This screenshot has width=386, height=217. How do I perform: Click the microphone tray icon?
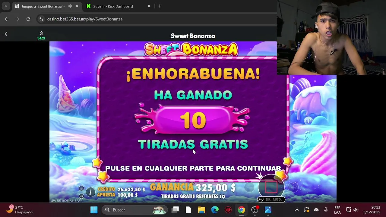326,210
